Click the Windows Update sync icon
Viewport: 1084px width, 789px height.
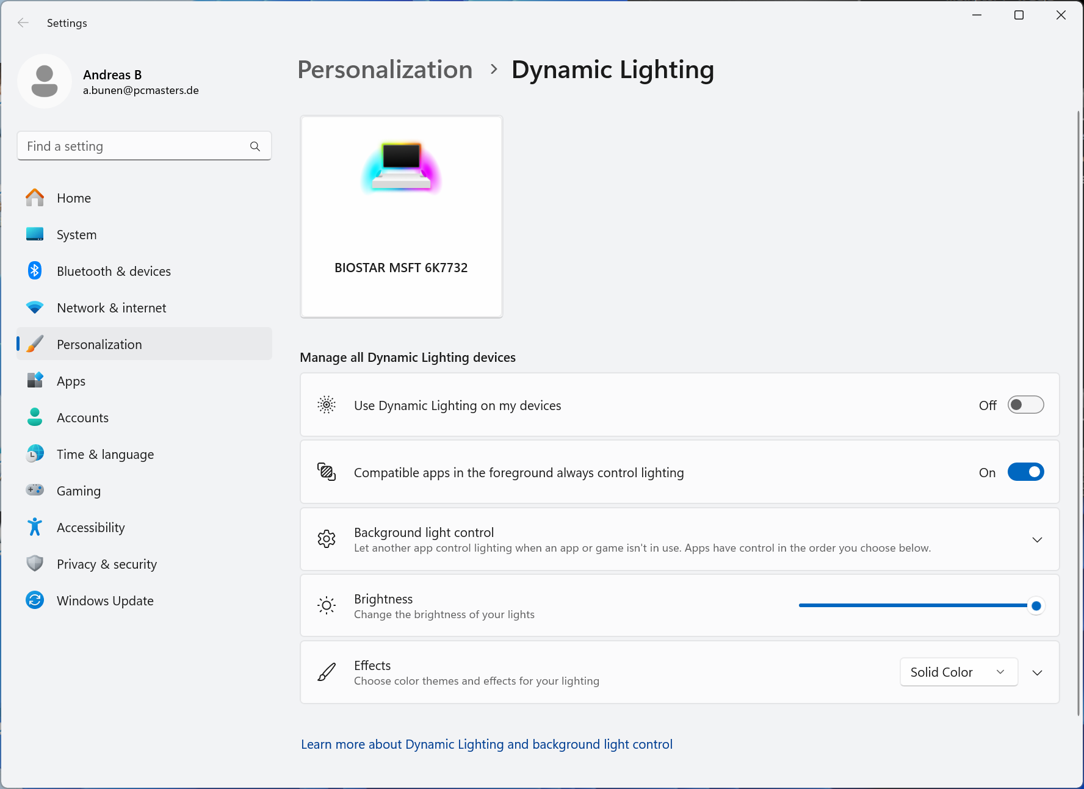click(x=35, y=600)
